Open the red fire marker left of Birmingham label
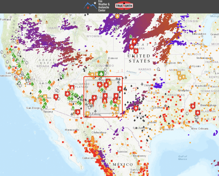219x176 pixels. [193, 106]
